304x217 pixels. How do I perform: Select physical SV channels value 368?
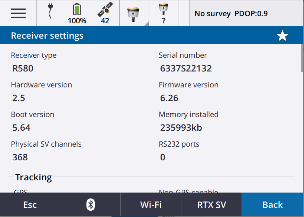coord(20,157)
